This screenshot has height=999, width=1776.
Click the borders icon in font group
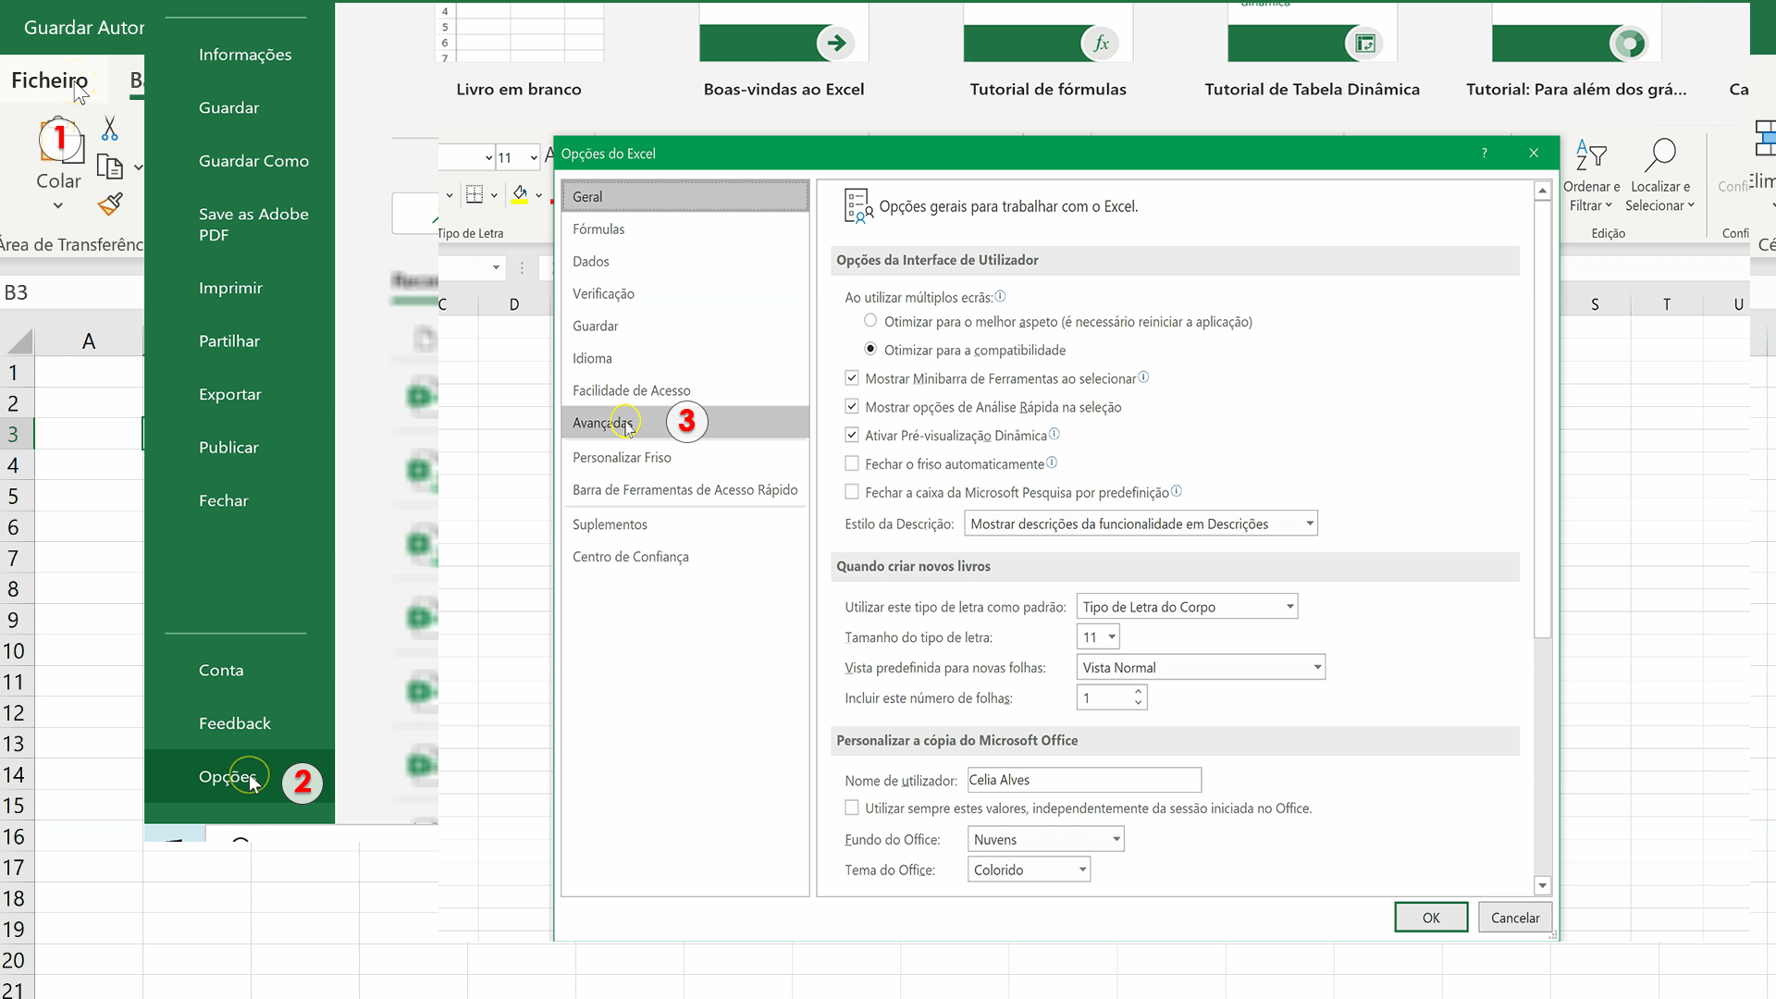pyautogui.click(x=475, y=194)
